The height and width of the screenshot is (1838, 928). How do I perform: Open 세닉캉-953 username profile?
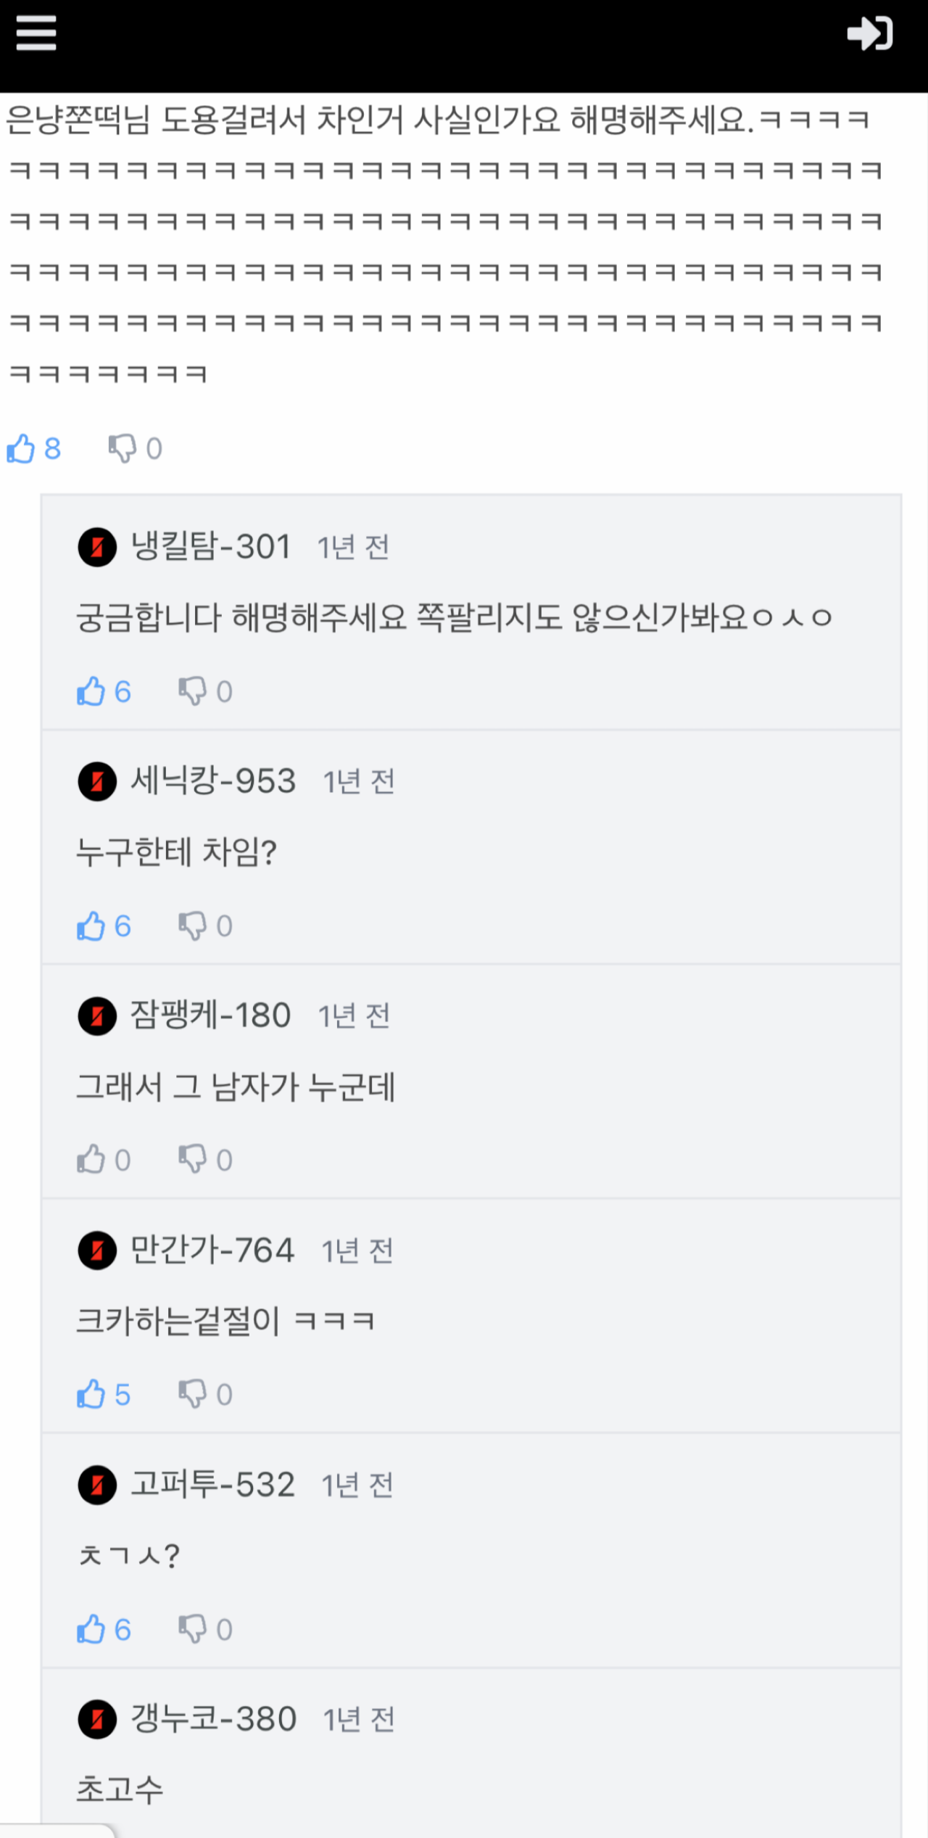(213, 781)
